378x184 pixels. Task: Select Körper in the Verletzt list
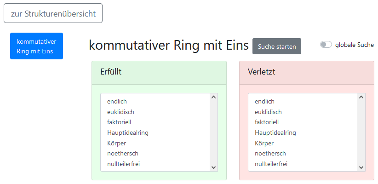click(x=265, y=143)
